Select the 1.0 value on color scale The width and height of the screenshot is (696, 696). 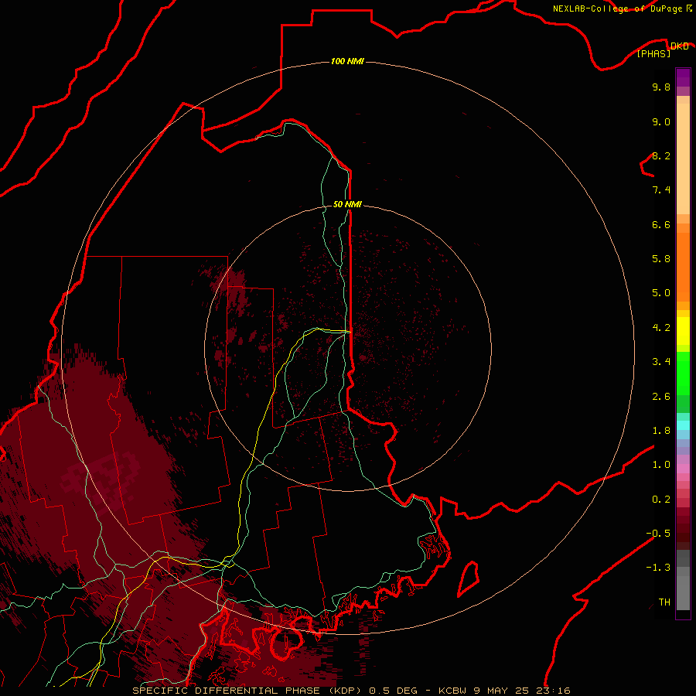(x=661, y=465)
